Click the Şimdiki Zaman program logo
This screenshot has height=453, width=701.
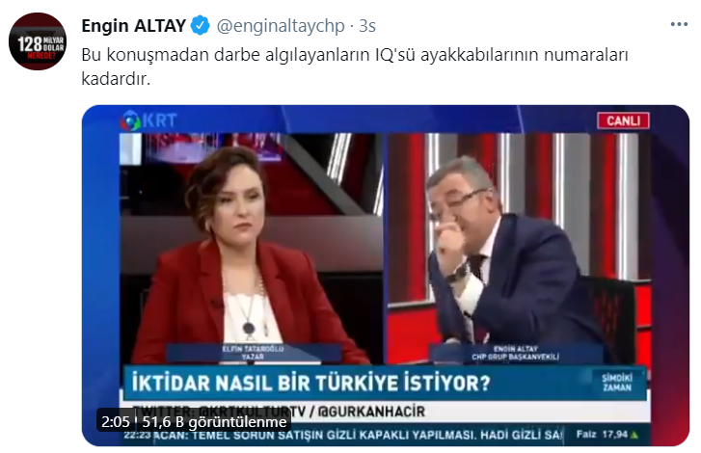tap(617, 383)
